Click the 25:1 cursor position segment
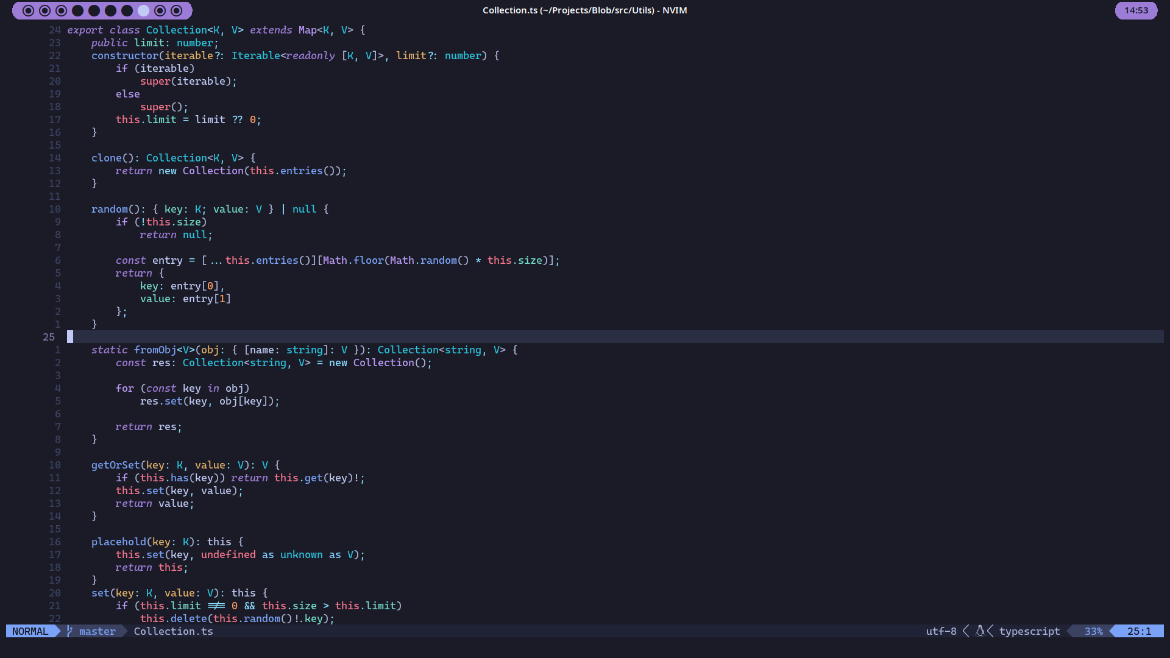This screenshot has width=1170, height=658. [x=1139, y=631]
